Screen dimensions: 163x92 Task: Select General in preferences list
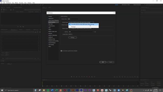[50, 16]
